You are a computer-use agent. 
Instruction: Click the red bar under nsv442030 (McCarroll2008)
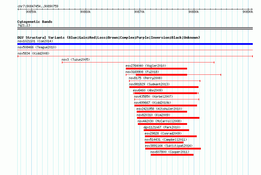click(162, 124)
